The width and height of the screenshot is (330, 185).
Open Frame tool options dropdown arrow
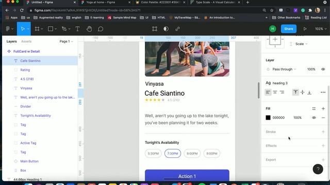tap(42, 29)
